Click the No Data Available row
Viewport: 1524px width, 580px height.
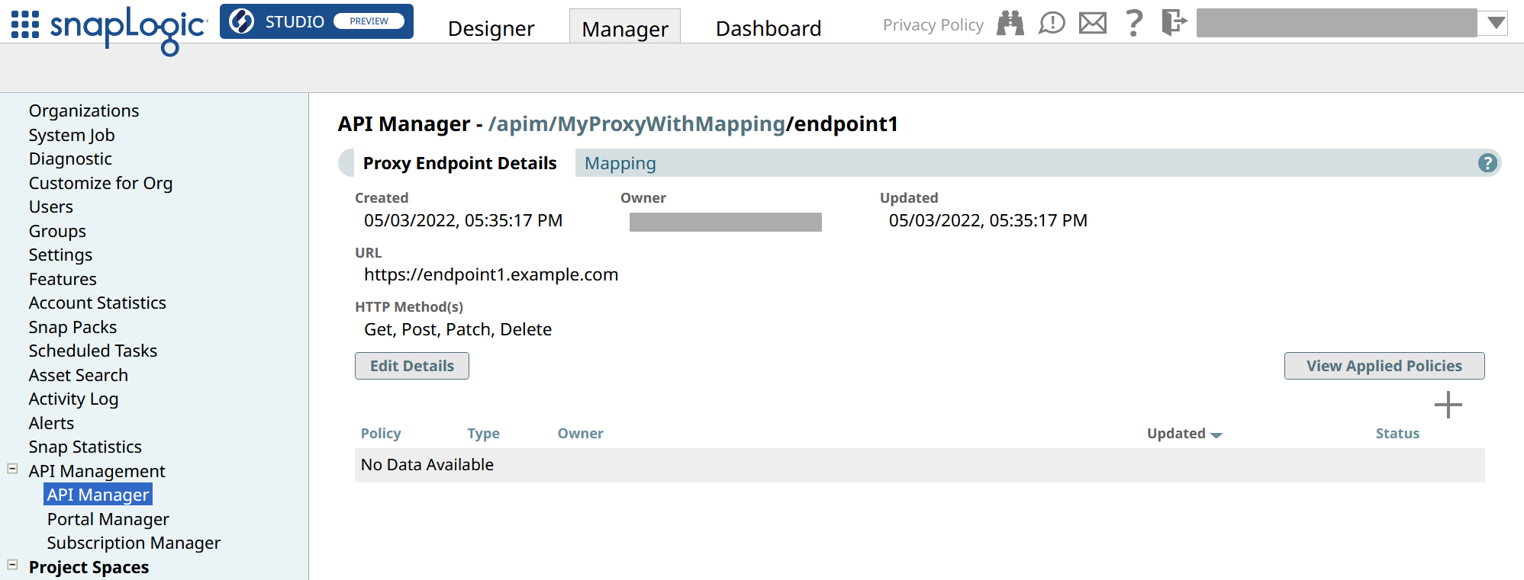[920, 465]
